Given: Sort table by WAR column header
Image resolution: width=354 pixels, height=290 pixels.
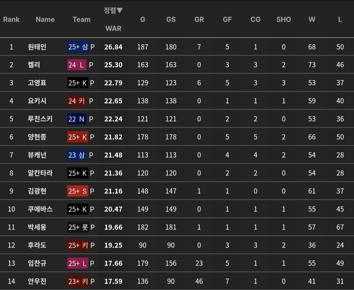Looking at the screenshot, I should pyautogui.click(x=113, y=28).
